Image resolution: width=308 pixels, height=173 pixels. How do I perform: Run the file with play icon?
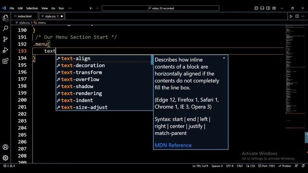click(291, 16)
